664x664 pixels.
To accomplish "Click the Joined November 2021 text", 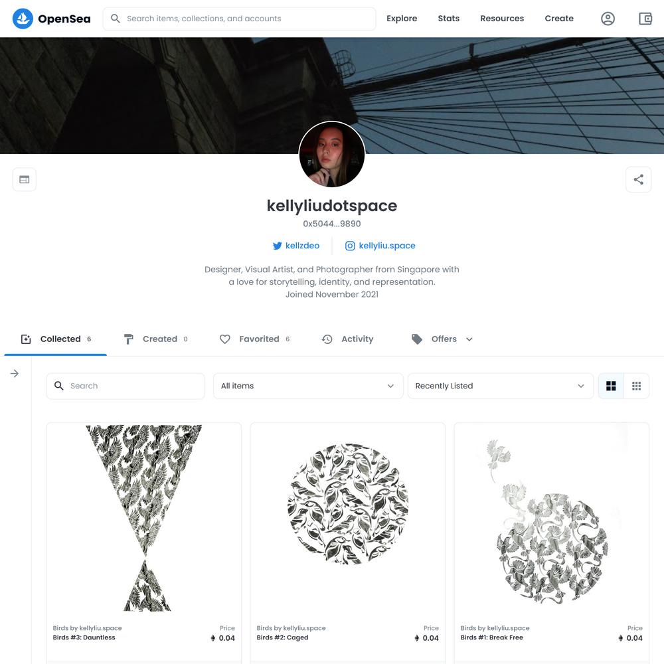I will click(332, 294).
